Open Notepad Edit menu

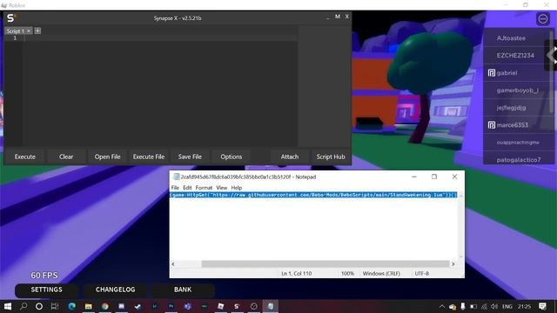(187, 188)
